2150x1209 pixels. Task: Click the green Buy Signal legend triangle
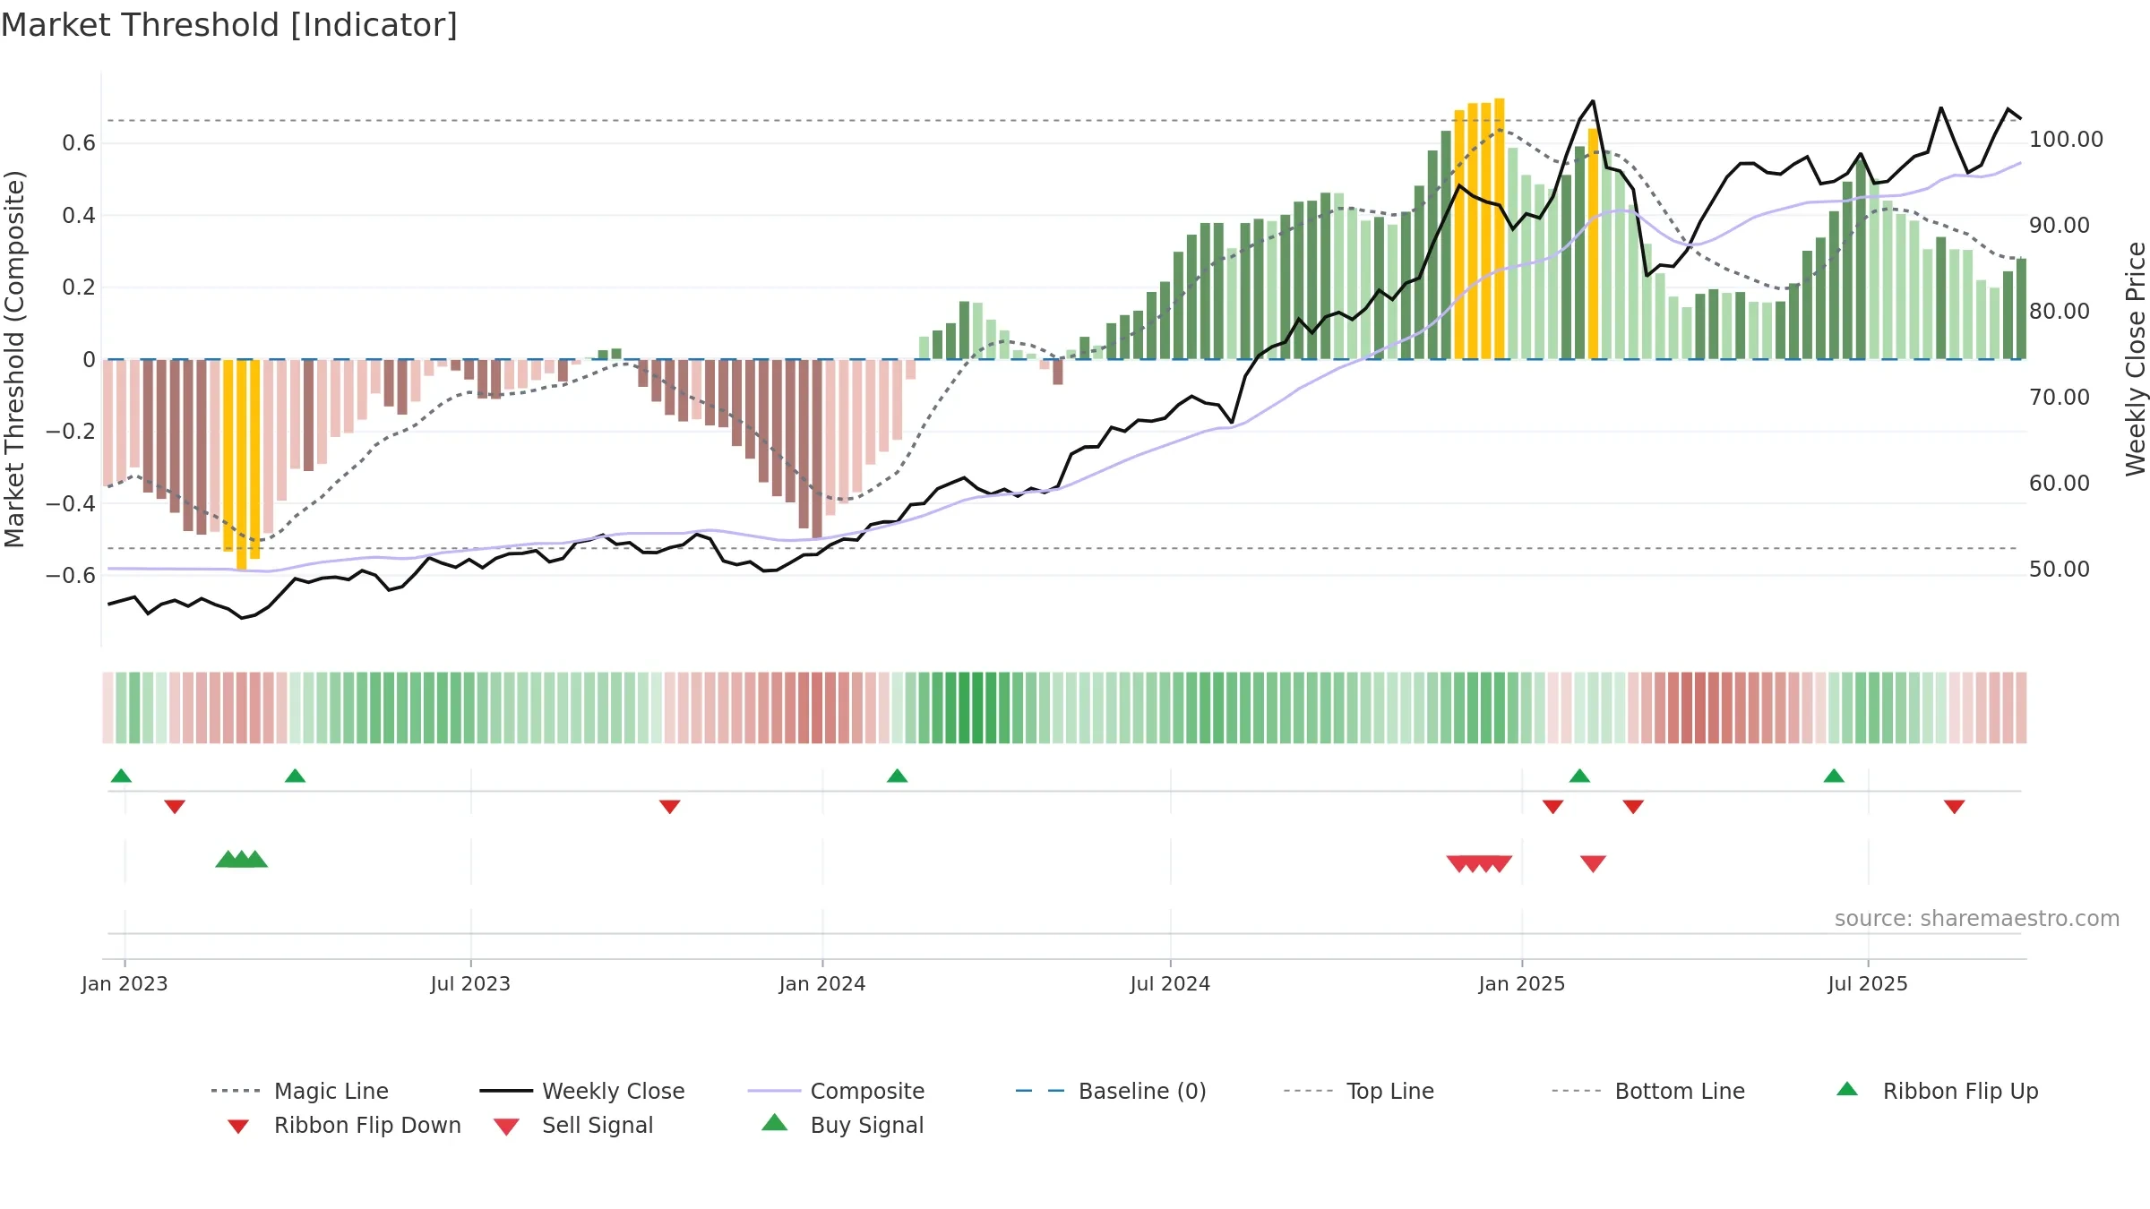[x=775, y=1122]
